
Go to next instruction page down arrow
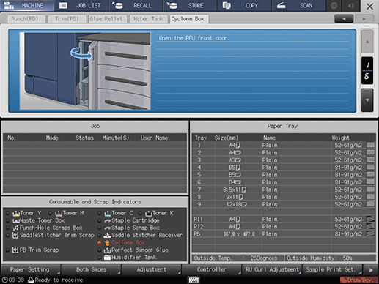tap(367, 100)
